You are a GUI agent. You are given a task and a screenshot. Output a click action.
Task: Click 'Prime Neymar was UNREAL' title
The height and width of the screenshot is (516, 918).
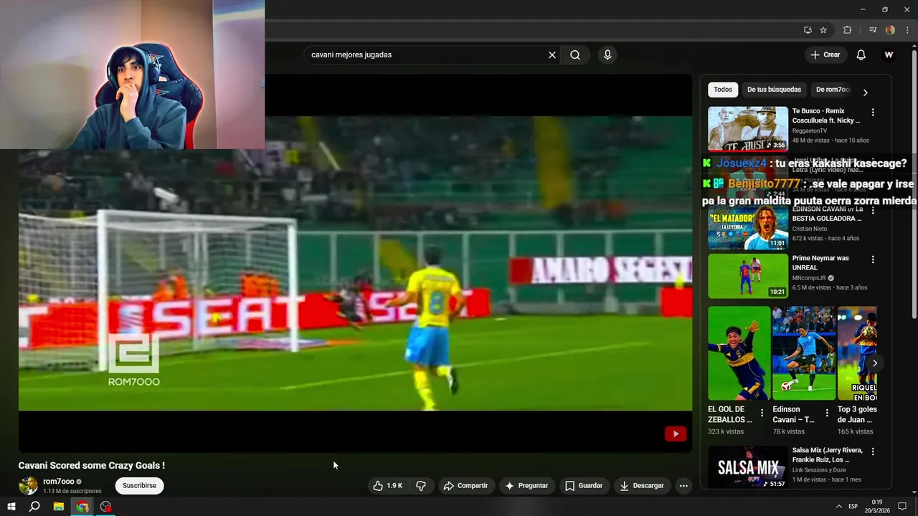[x=820, y=263]
